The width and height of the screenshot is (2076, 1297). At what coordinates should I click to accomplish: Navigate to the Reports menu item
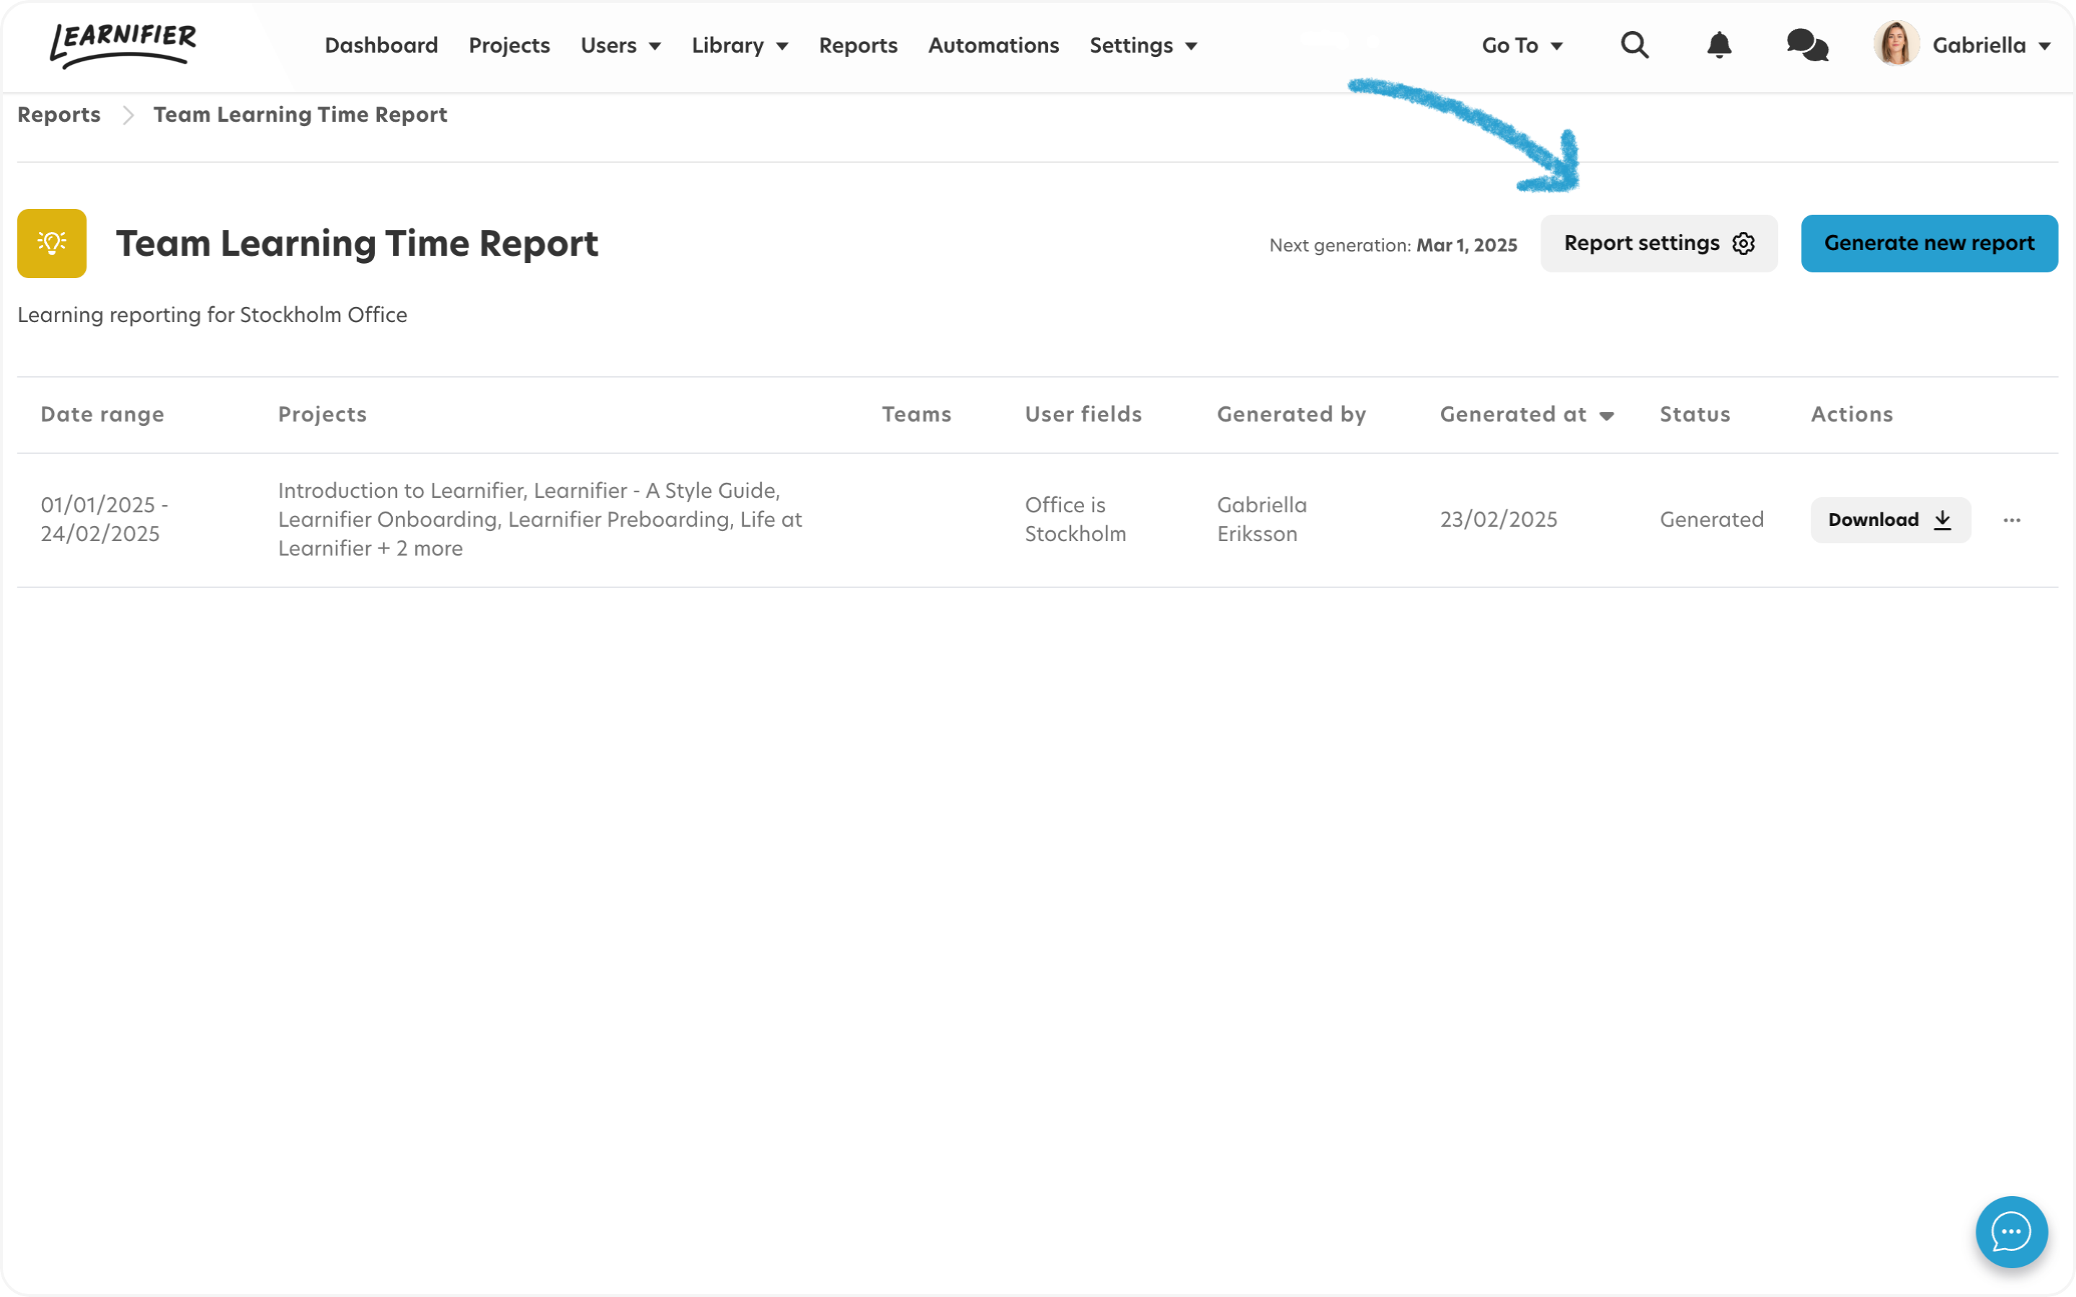coord(858,45)
